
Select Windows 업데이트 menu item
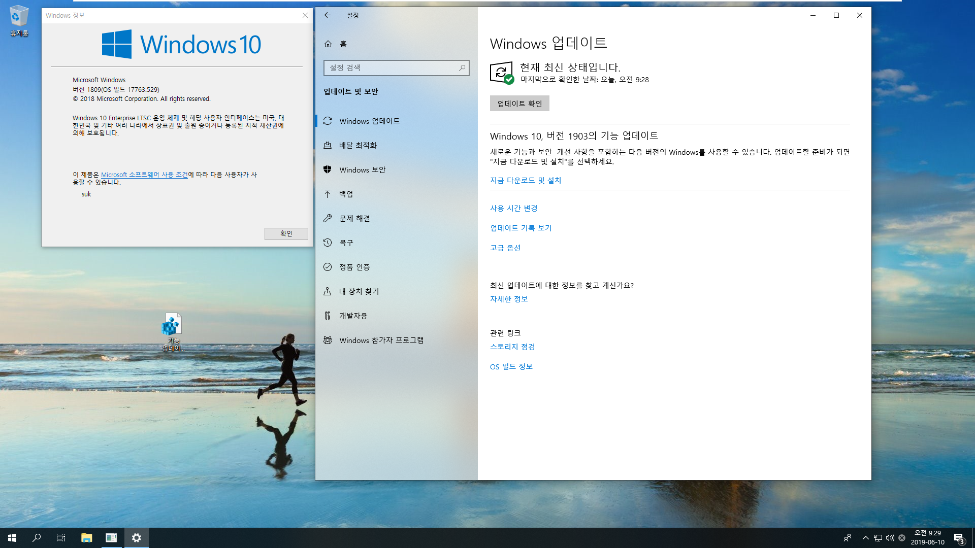click(397, 121)
